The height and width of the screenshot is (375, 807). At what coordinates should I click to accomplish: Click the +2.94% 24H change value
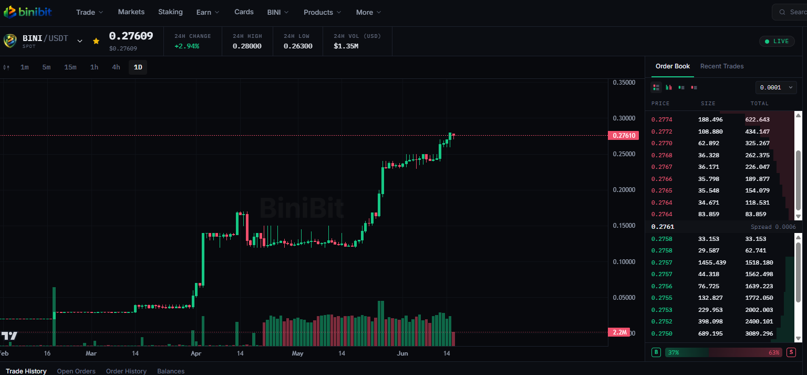(x=187, y=46)
